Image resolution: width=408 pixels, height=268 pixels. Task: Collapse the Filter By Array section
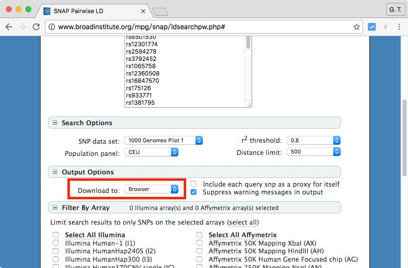tap(55, 208)
